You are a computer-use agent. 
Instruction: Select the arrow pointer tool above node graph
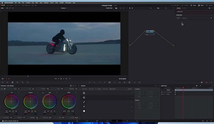130,8
